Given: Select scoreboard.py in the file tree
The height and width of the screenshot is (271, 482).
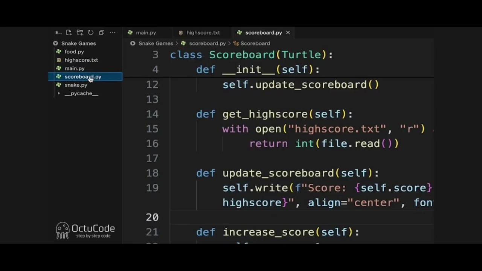Looking at the screenshot, I should pos(85,77).
